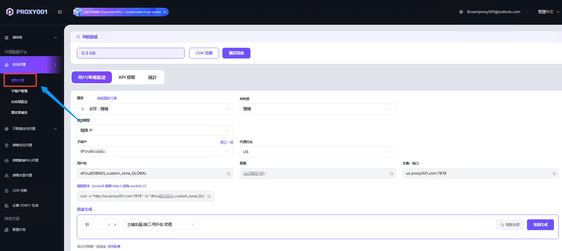The image size is (562, 251).
Task: Open the 國家 dropdown showing 全球 - 隨機
Action: pos(155,109)
